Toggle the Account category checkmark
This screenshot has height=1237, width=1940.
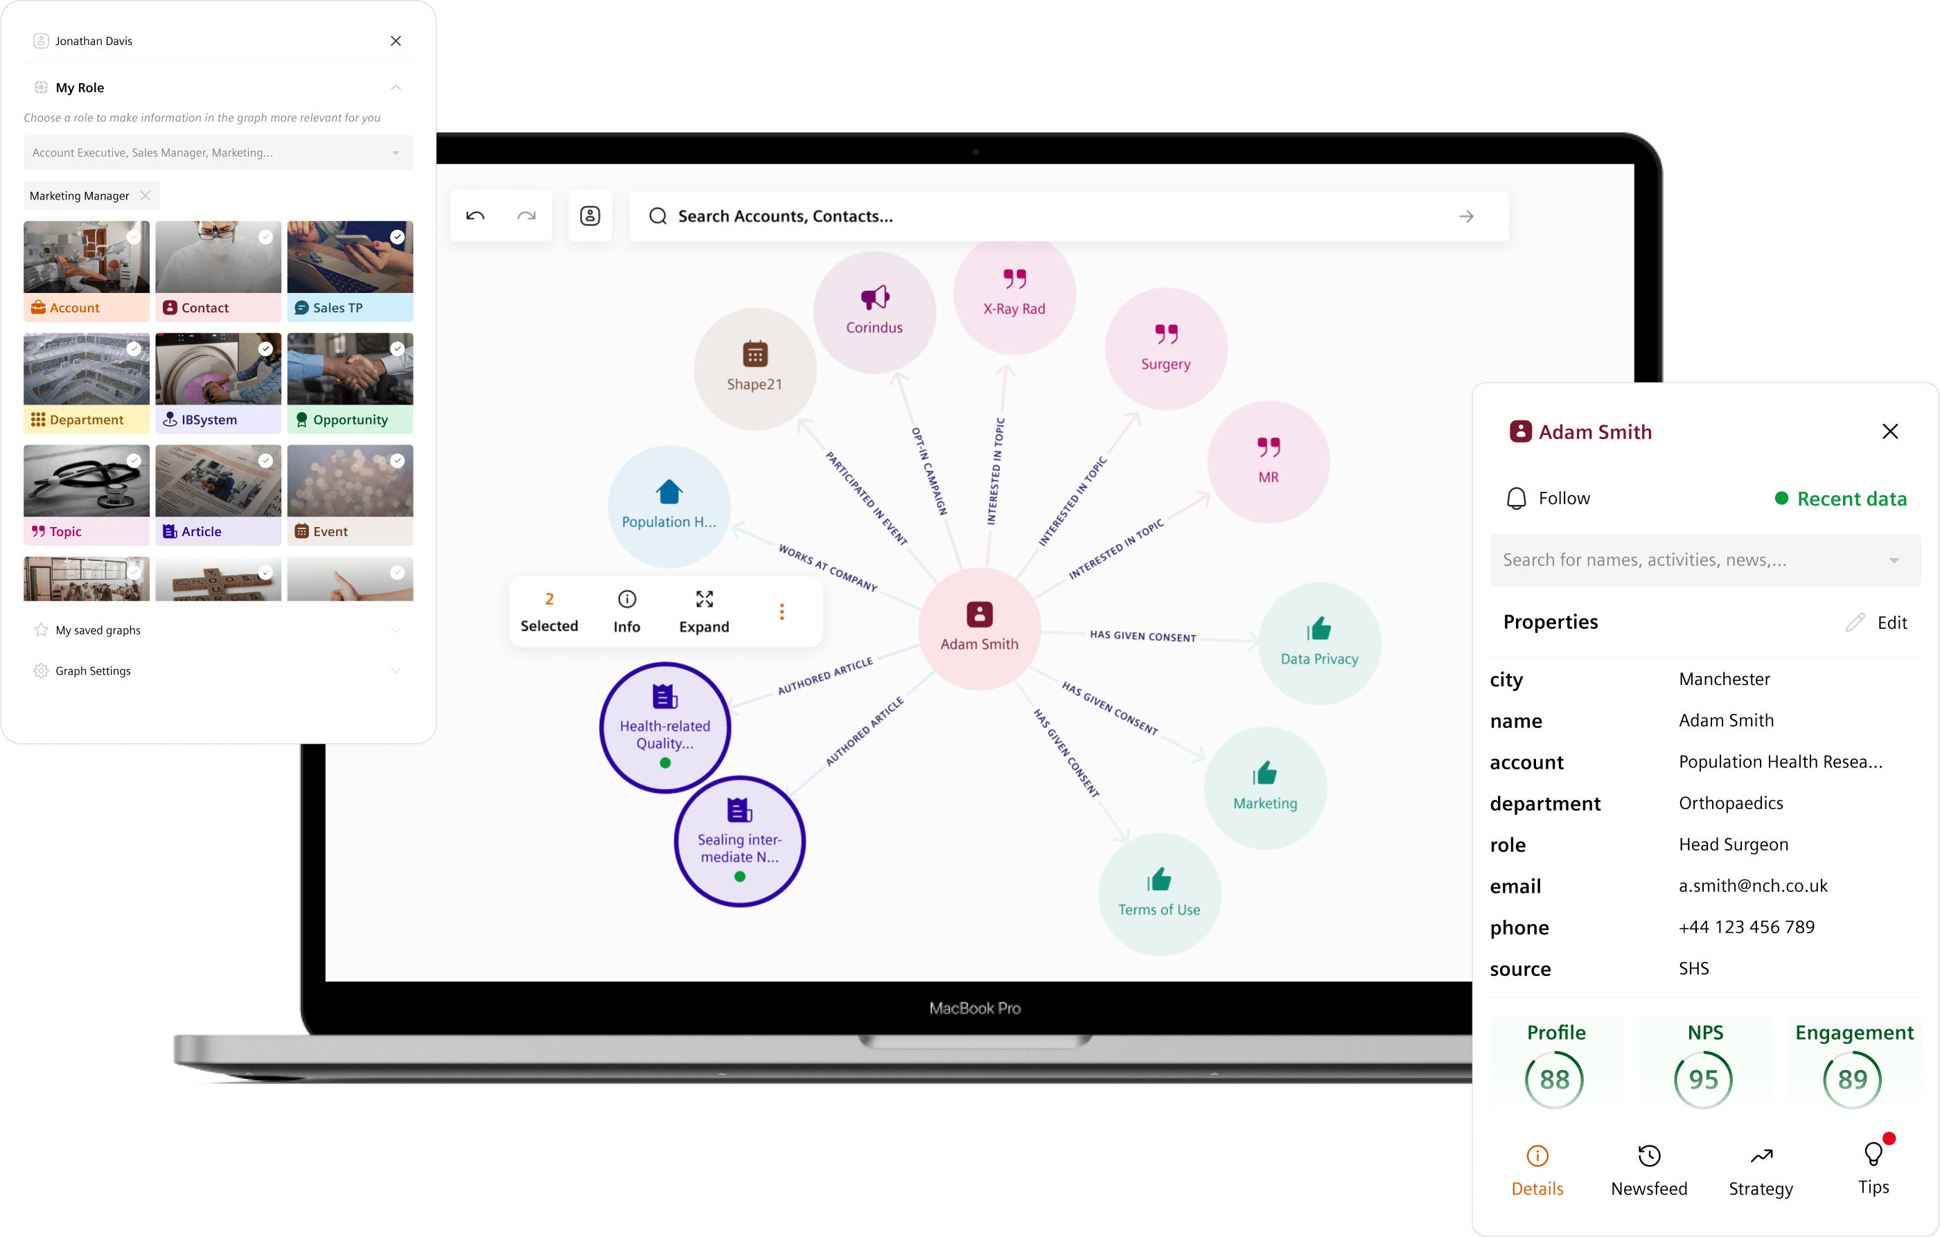134,237
